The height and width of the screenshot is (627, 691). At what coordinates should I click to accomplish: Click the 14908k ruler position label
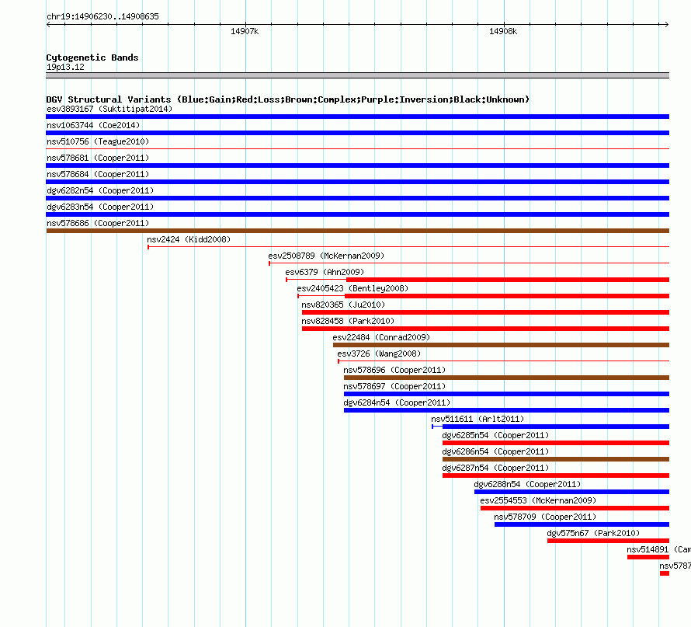pyautogui.click(x=503, y=31)
